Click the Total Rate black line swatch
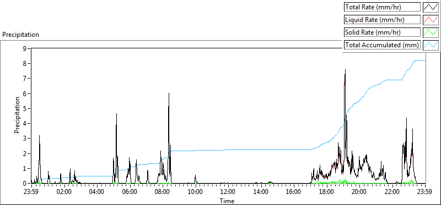Image resolution: width=441 pixels, height=205 pixels. coord(431,7)
